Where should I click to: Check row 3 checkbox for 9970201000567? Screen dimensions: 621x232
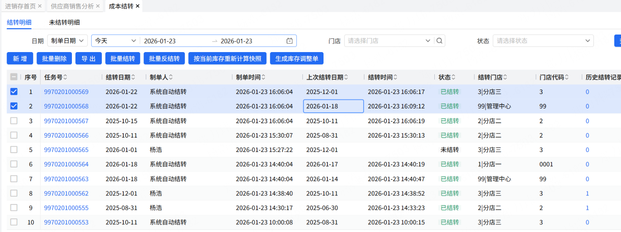tap(14, 121)
